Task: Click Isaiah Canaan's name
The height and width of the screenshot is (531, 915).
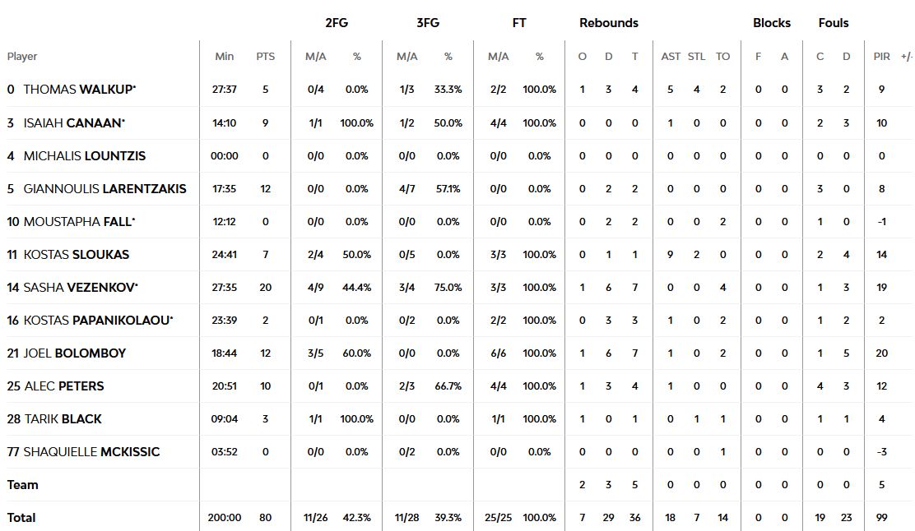Action: click(74, 122)
